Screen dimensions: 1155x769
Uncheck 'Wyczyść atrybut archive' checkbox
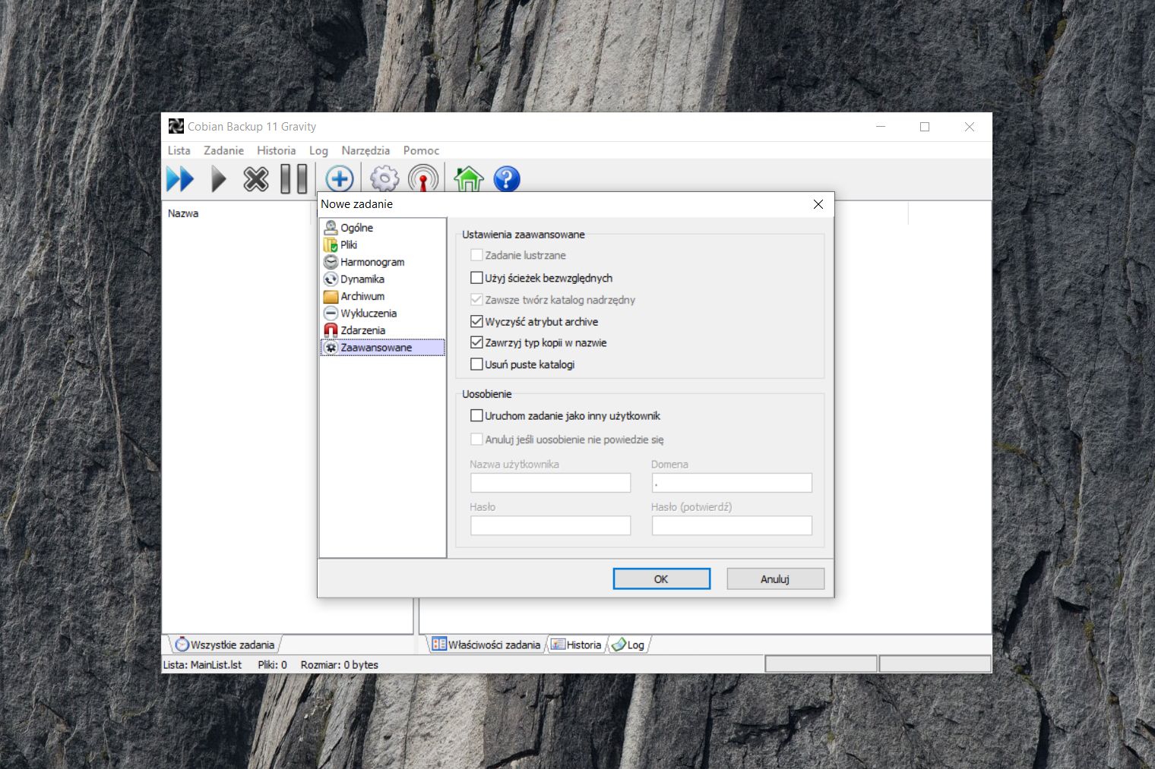click(x=477, y=321)
